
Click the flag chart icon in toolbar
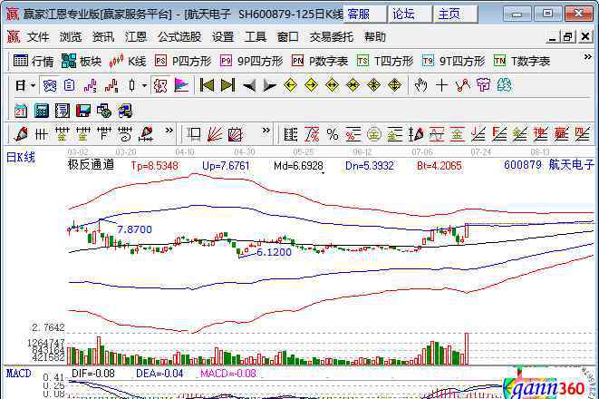tap(181, 85)
